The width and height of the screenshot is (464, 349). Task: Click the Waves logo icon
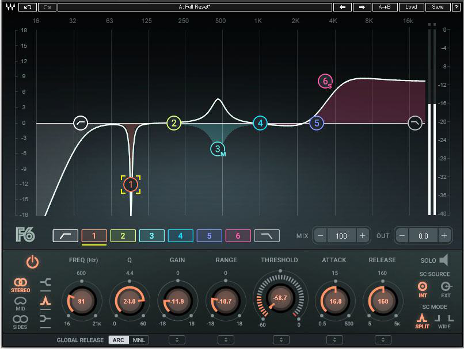point(10,7)
